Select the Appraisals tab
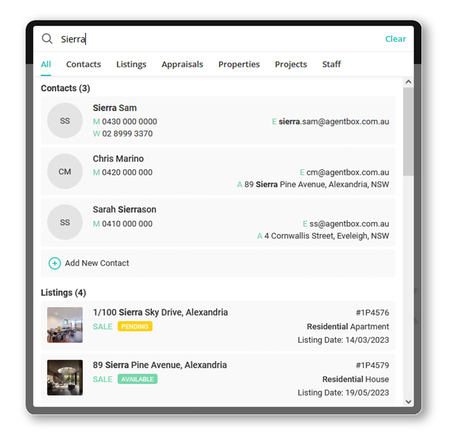The height and width of the screenshot is (436, 458). click(182, 64)
